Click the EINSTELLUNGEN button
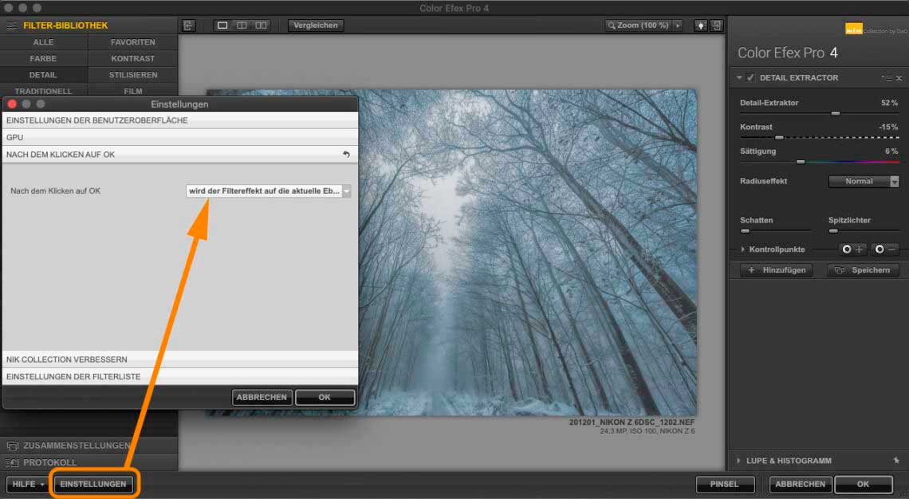Viewport: 909px width, 499px height. click(93, 484)
